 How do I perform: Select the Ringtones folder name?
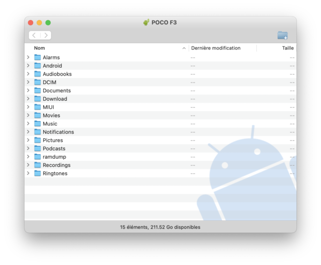click(x=55, y=173)
